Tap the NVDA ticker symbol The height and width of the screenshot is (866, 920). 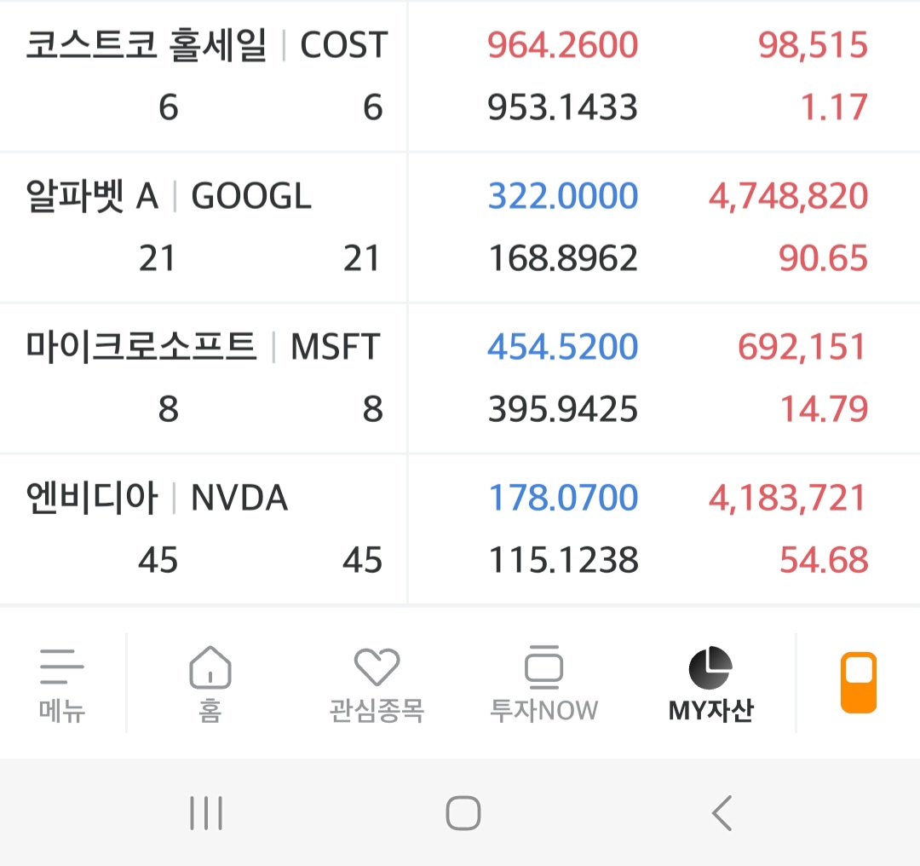[239, 498]
